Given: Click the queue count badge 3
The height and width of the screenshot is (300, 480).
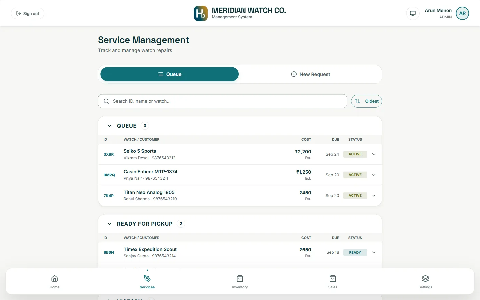Looking at the screenshot, I should tap(145, 126).
